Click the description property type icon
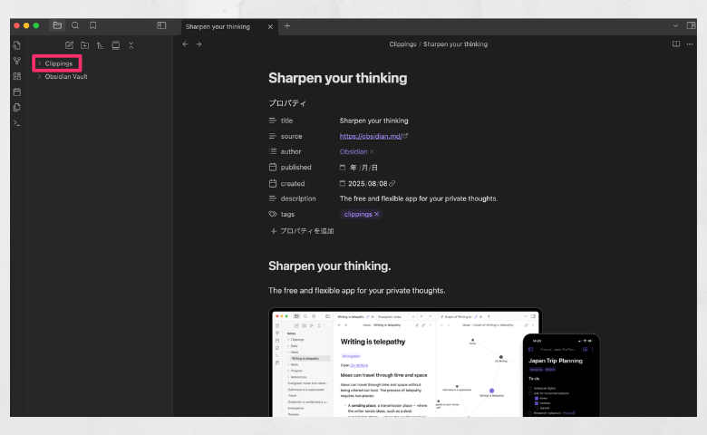Image resolution: width=707 pixels, height=435 pixels. pyautogui.click(x=272, y=198)
